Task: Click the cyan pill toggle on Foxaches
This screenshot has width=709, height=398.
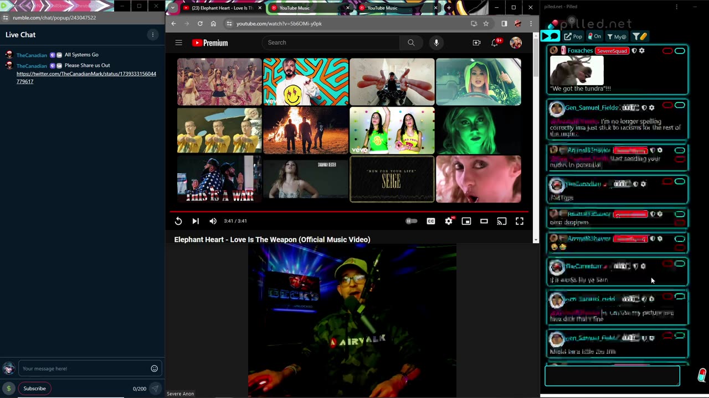Action: 680,51
